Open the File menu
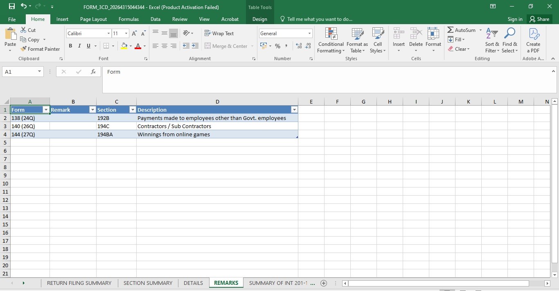 pos(12,19)
